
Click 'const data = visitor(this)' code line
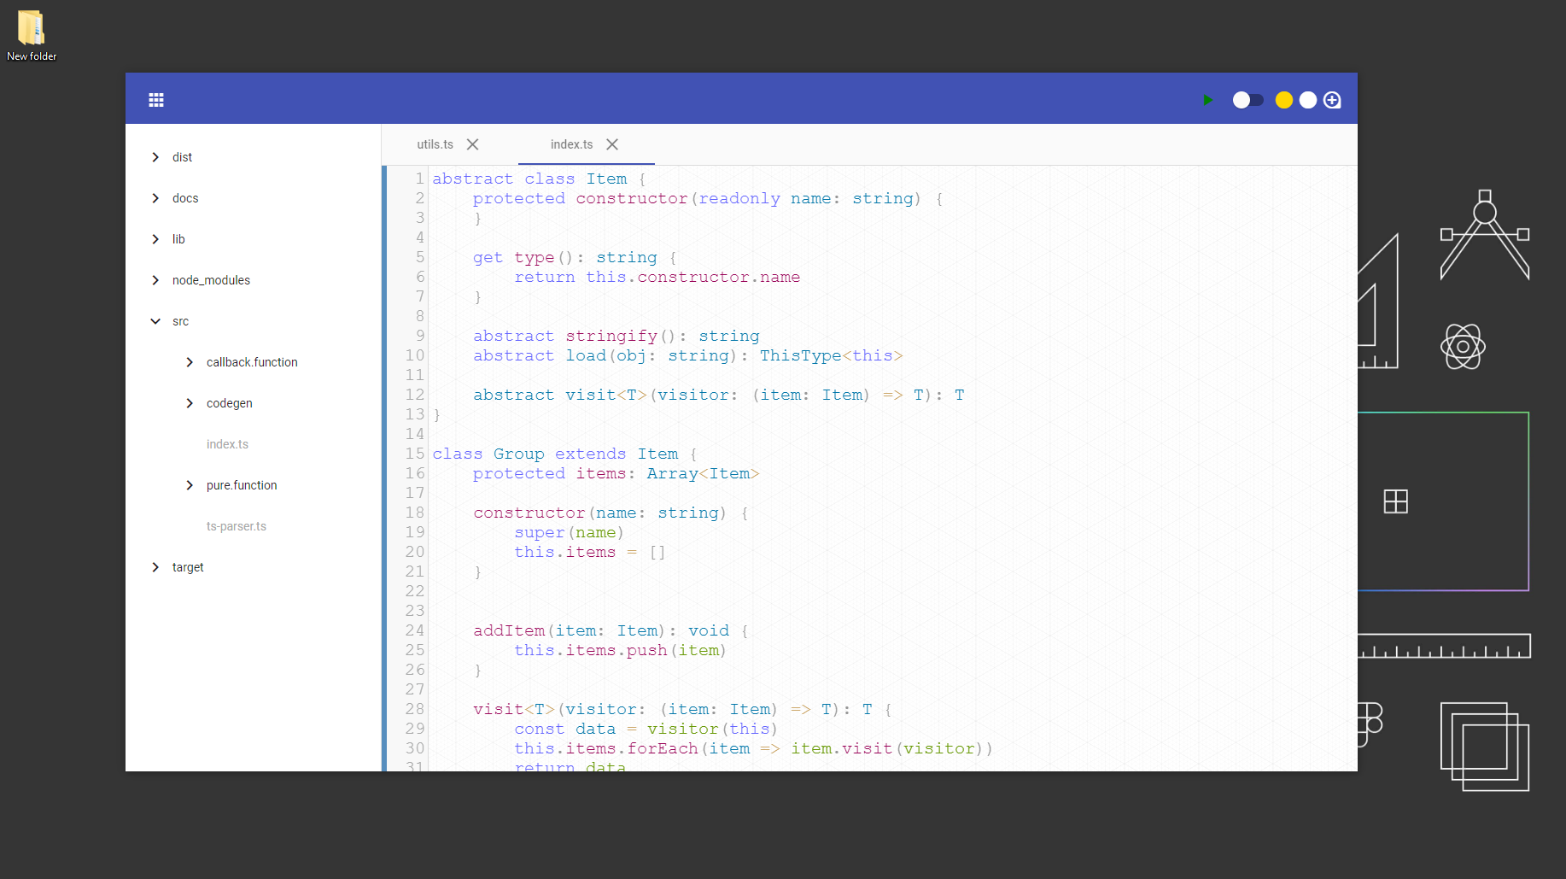tap(646, 729)
